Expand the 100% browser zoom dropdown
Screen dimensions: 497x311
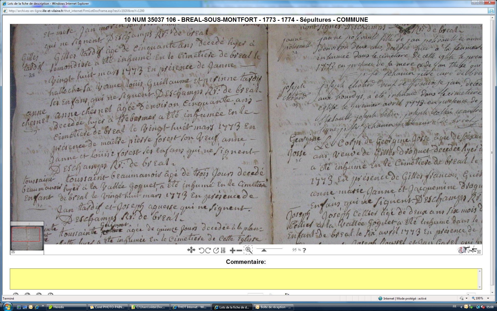488,299
